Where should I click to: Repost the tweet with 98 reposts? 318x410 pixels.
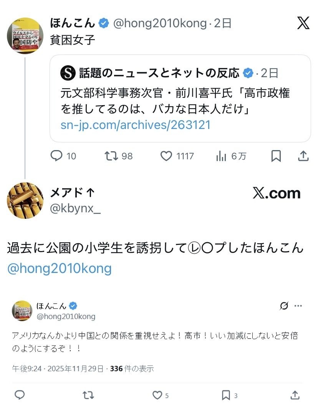coord(111,156)
